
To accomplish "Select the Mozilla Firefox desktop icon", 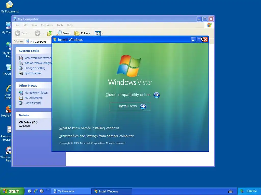I will coord(6,111).
